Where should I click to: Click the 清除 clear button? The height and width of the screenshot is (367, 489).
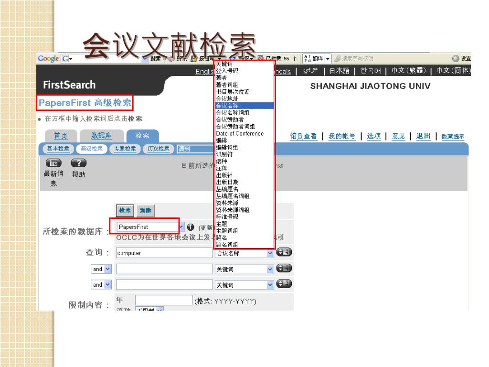coord(145,210)
